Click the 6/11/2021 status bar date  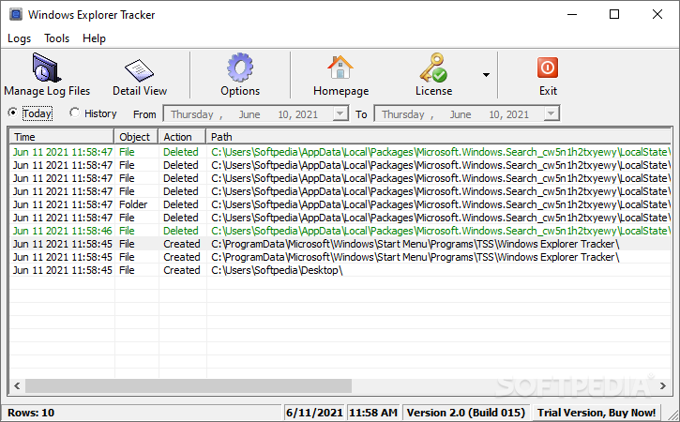(314, 413)
